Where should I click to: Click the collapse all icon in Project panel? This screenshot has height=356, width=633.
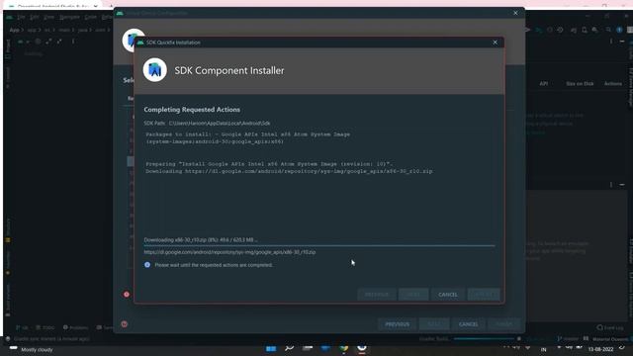click(x=59, y=42)
